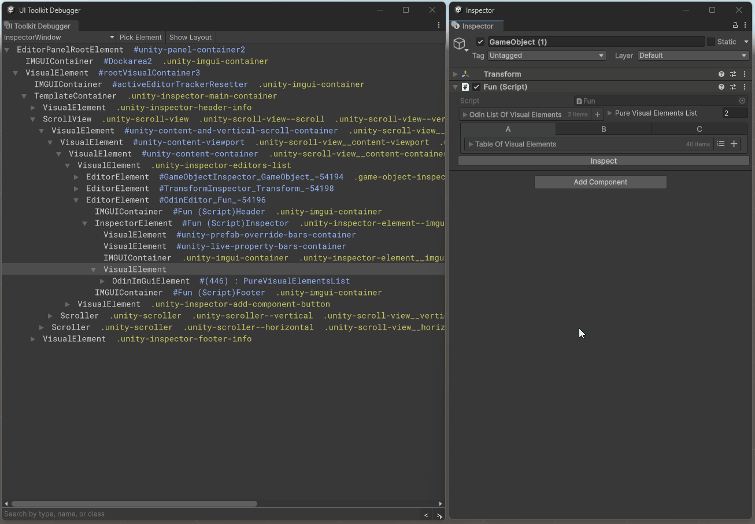This screenshot has height=524, width=755.
Task: Click the Add Component button
Action: pyautogui.click(x=600, y=182)
